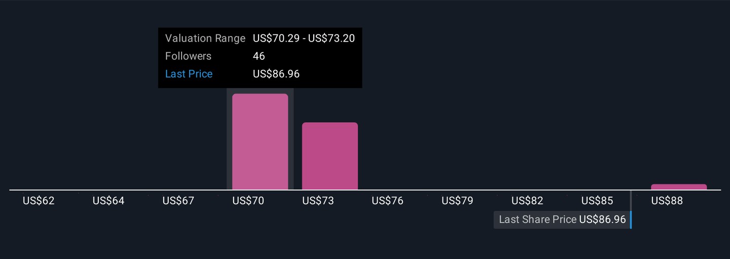The image size is (730, 259).
Task: Click the highlighted US$70 valuation bar
Action: coord(260,142)
